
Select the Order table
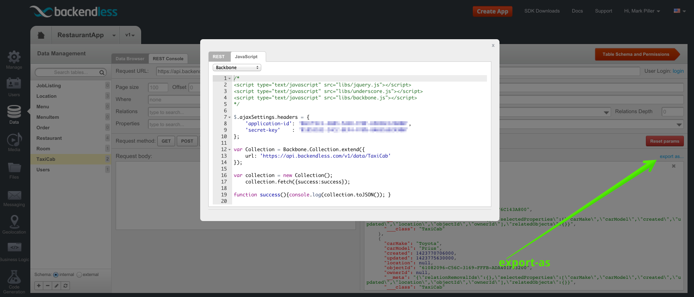click(x=71, y=128)
